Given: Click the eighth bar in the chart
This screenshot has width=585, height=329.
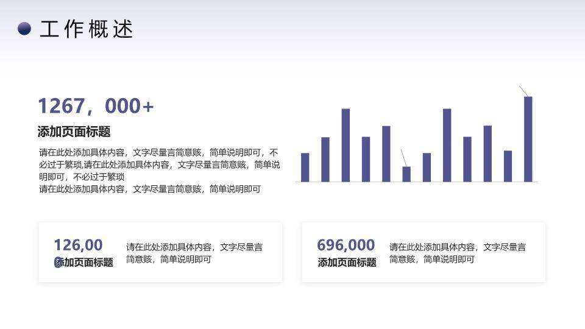Looking at the screenshot, I should pyautogui.click(x=447, y=145).
